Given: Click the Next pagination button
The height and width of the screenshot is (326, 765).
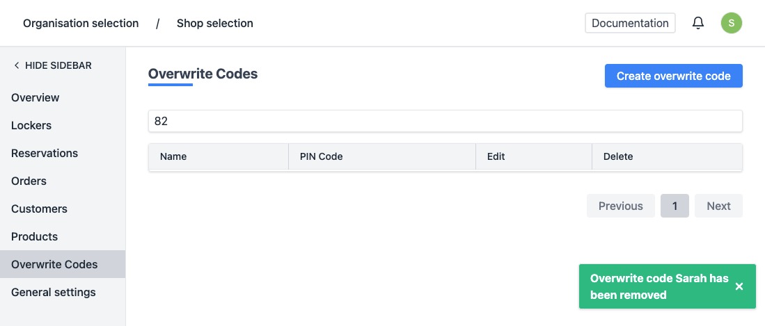Looking at the screenshot, I should [718, 206].
